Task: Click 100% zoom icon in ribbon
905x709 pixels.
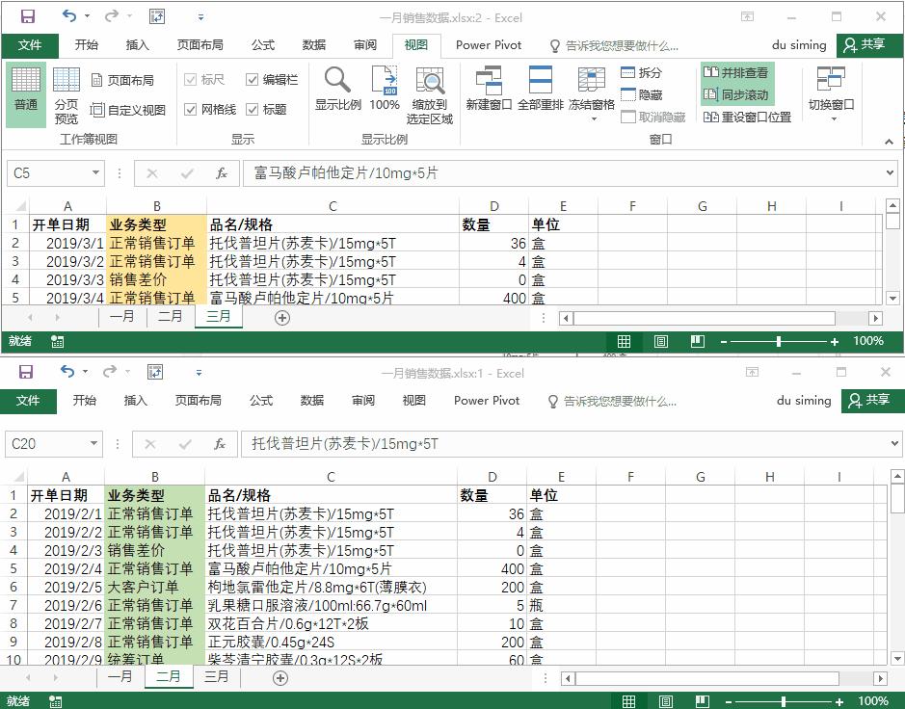Action: [384, 92]
